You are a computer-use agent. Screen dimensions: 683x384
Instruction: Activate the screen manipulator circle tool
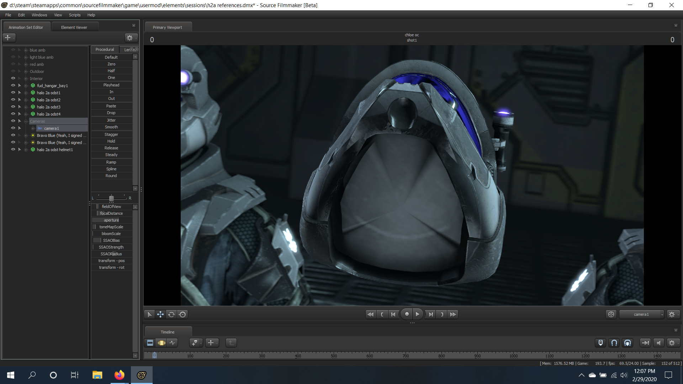coord(182,314)
